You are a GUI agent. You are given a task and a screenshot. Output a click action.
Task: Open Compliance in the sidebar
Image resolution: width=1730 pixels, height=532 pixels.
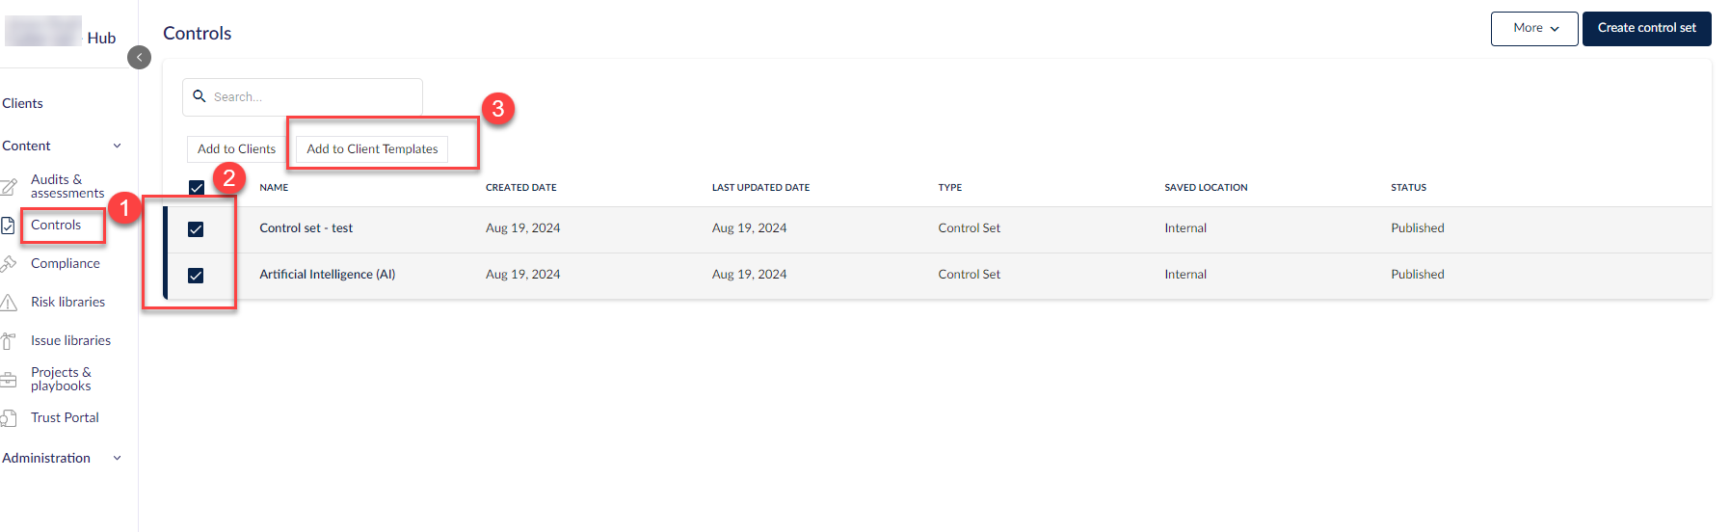pos(65,263)
